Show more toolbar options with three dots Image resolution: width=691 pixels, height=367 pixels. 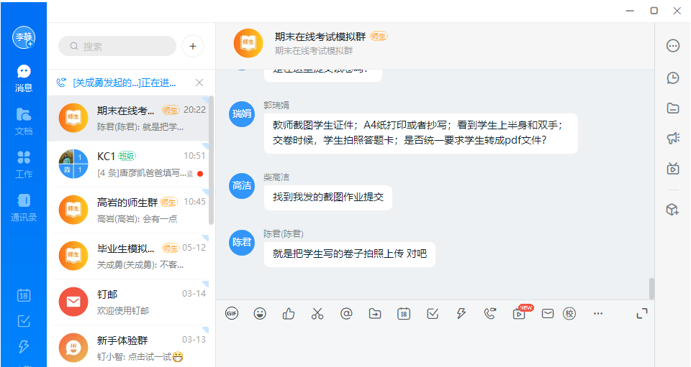click(x=598, y=313)
